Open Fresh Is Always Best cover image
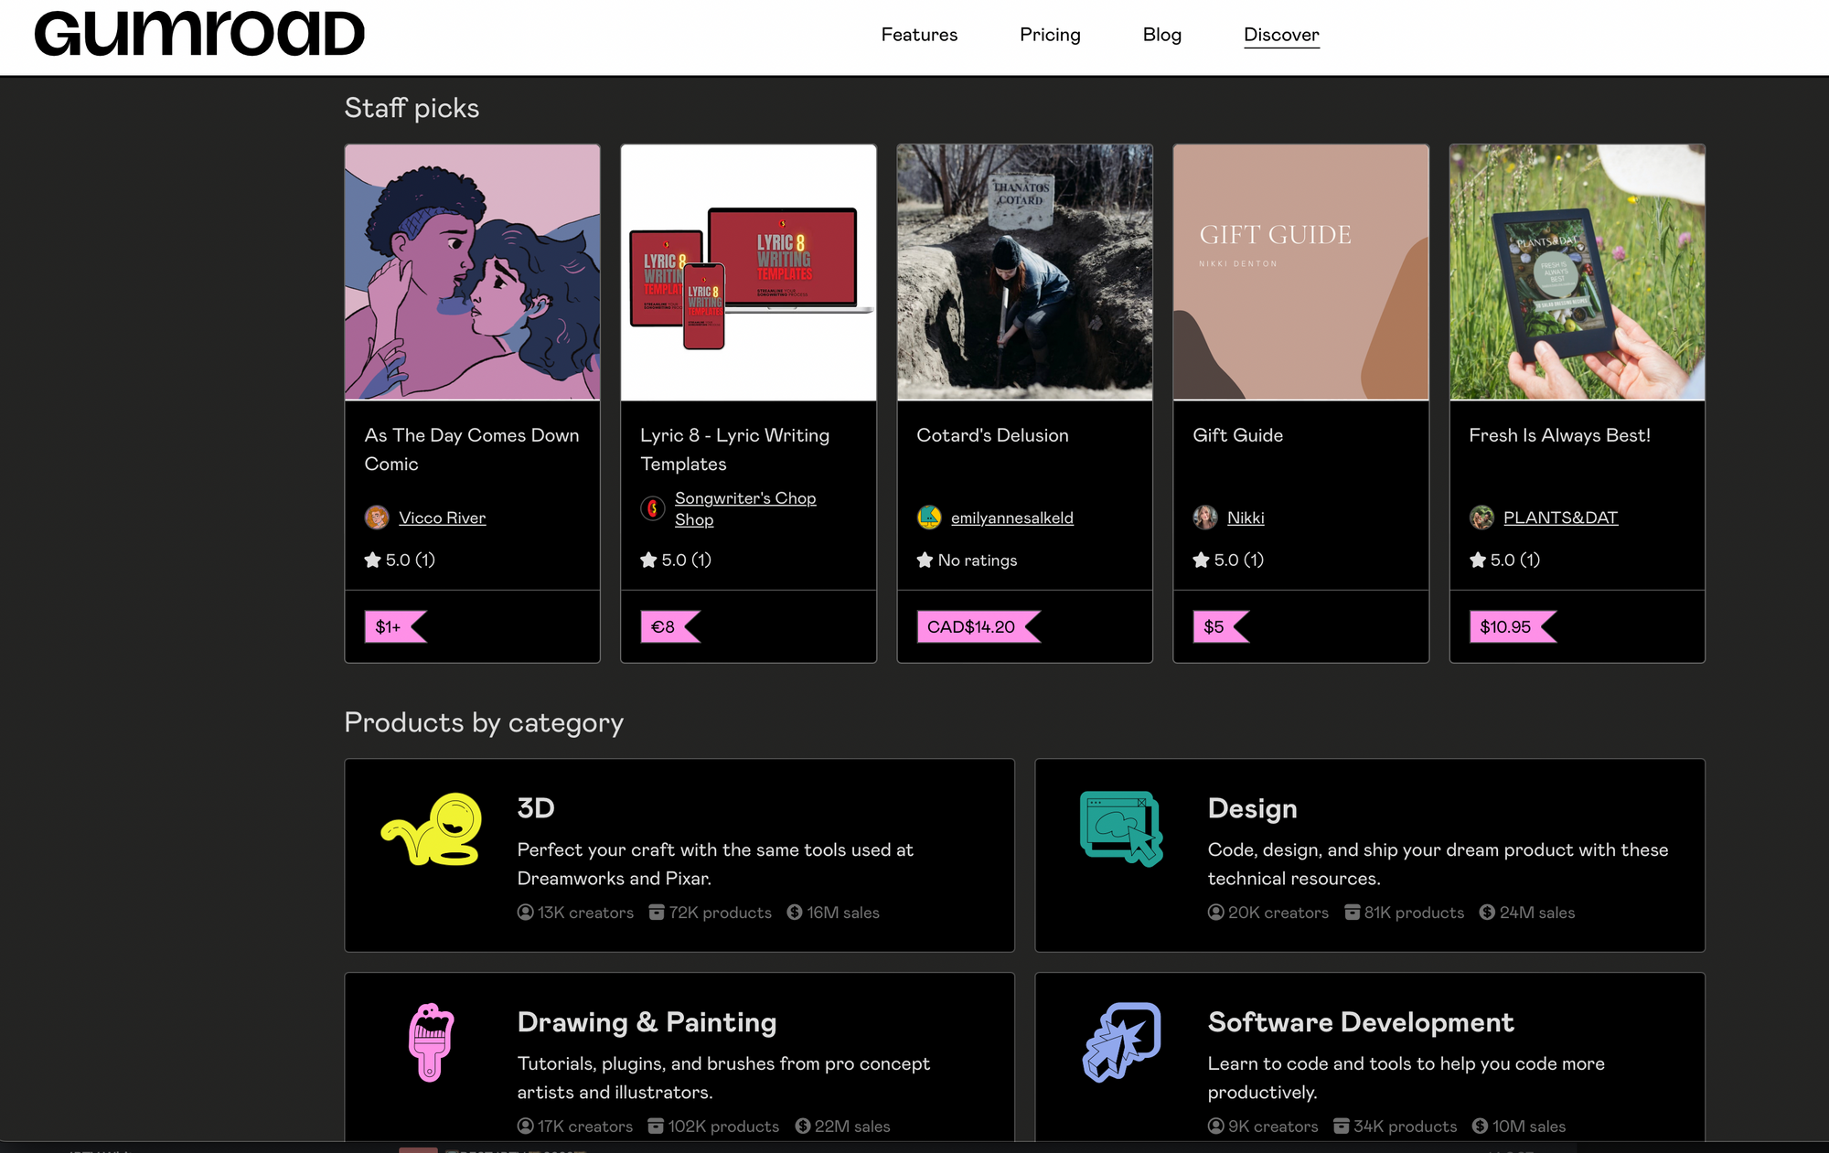This screenshot has height=1153, width=1829. [x=1578, y=272]
